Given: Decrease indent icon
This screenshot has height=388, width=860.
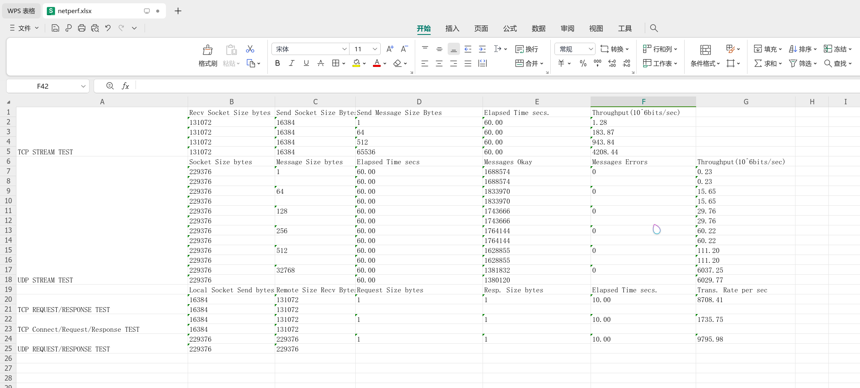Looking at the screenshot, I should point(468,49).
